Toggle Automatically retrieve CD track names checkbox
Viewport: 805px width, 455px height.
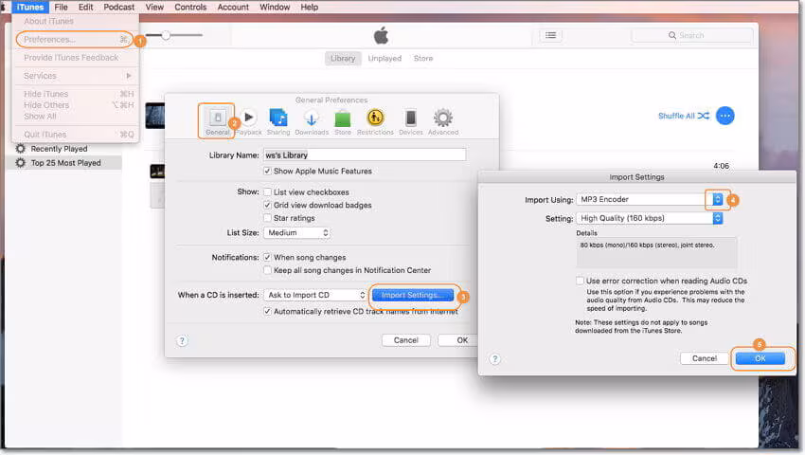pyautogui.click(x=267, y=311)
